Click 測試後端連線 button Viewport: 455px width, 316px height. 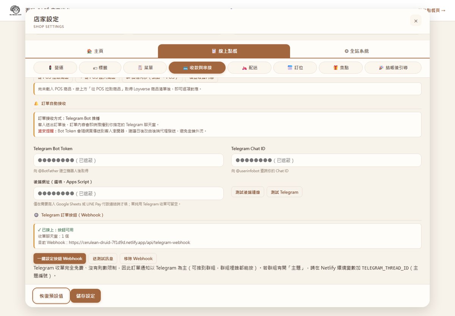[248, 192]
